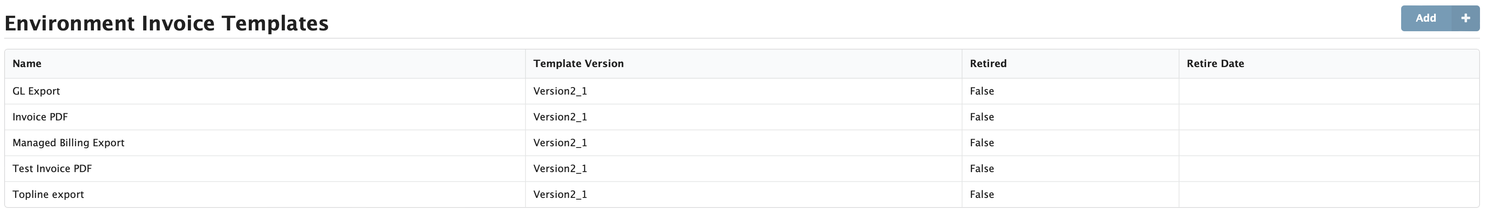
Task: Select the Topline export template
Action: (x=48, y=195)
